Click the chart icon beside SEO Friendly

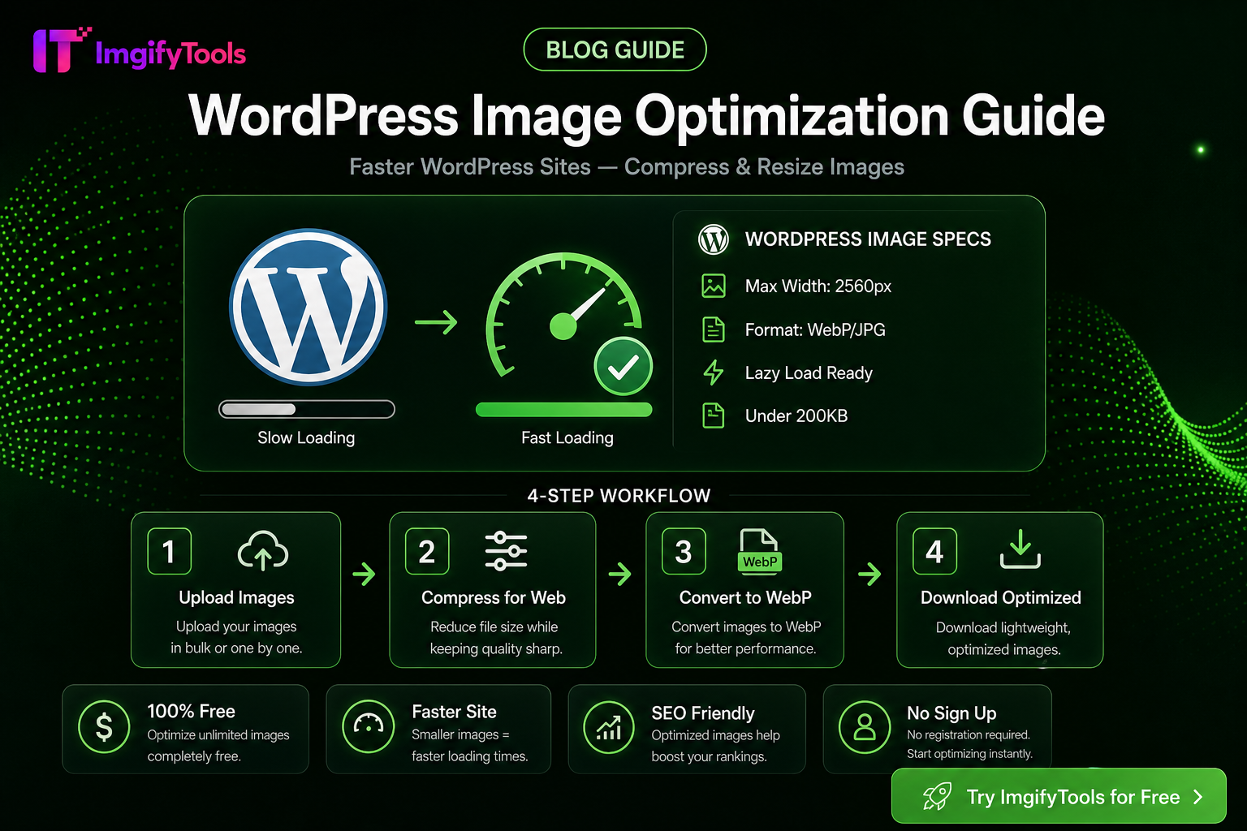pos(610,727)
